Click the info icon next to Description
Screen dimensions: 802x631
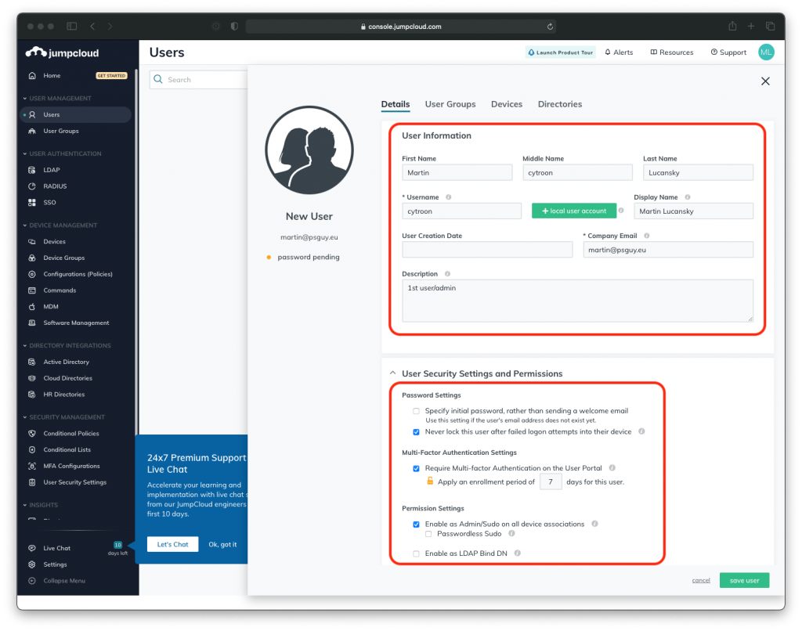coord(447,274)
